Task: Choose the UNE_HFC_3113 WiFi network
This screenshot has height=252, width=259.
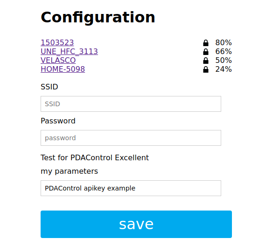Action: [69, 51]
